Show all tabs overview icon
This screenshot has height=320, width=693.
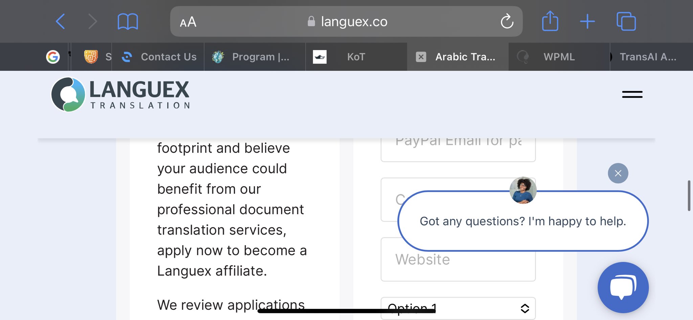tap(626, 21)
